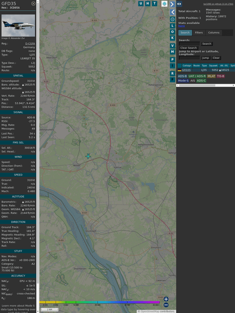Click the ALTITUDE section header
This screenshot has width=235, height=313.
[18, 197]
